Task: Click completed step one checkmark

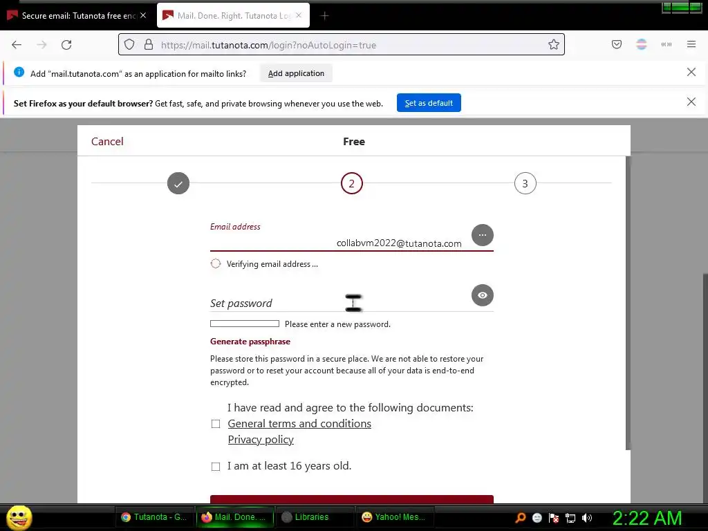Action: pyautogui.click(x=178, y=183)
